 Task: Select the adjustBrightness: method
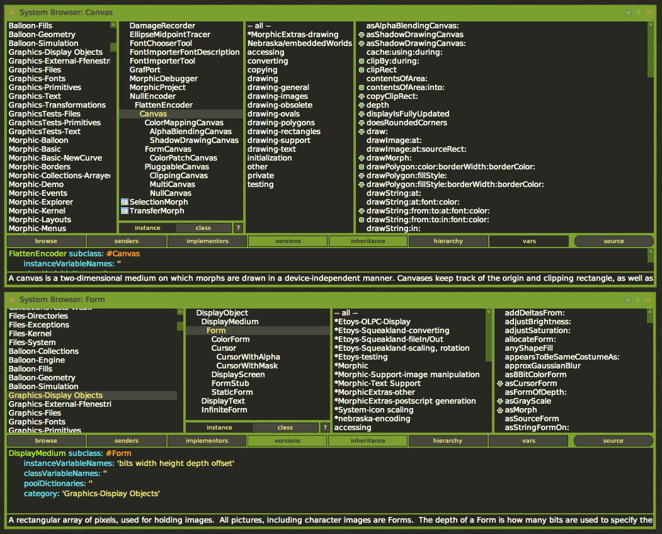pyautogui.click(x=537, y=322)
